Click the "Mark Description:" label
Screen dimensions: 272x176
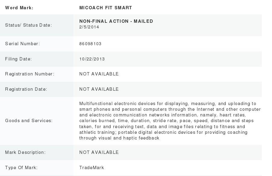[25, 152]
